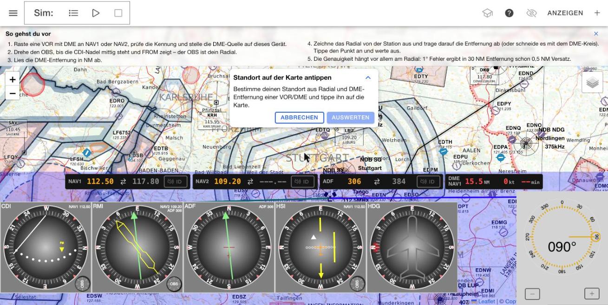Click the NAV2 active frequency 109.20

(228, 182)
